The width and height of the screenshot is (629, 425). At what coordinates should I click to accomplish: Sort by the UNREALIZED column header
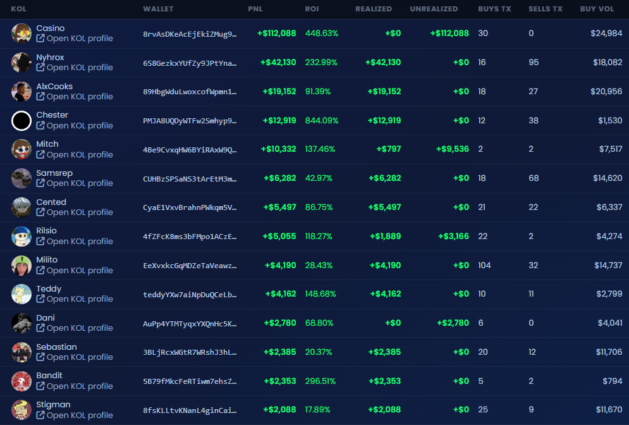click(434, 9)
